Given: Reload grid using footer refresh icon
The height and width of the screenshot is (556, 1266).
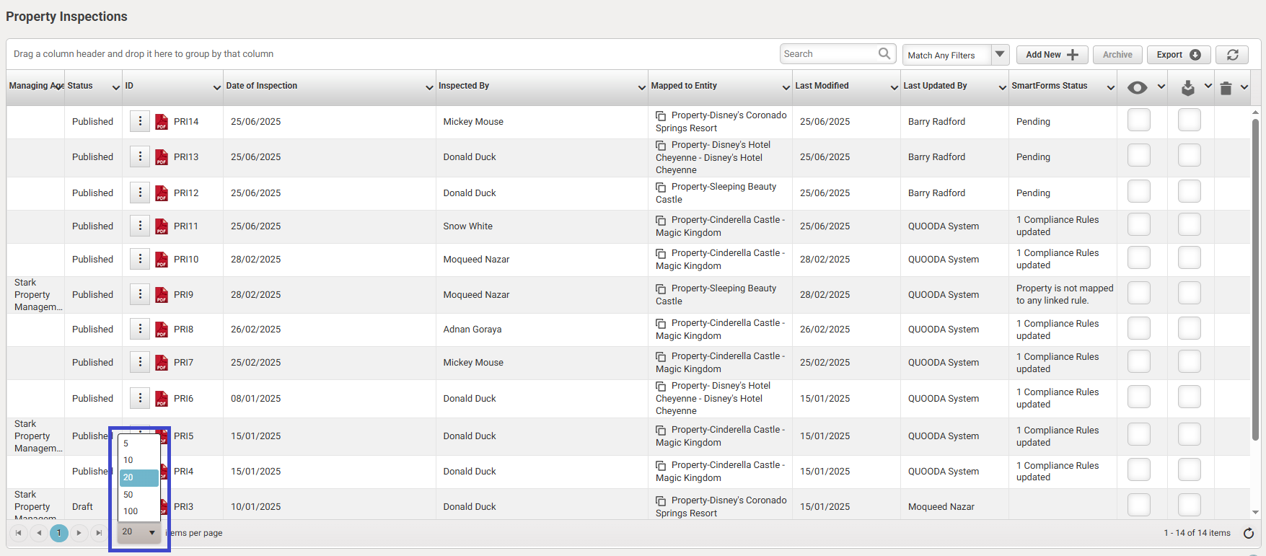Looking at the screenshot, I should tap(1249, 533).
